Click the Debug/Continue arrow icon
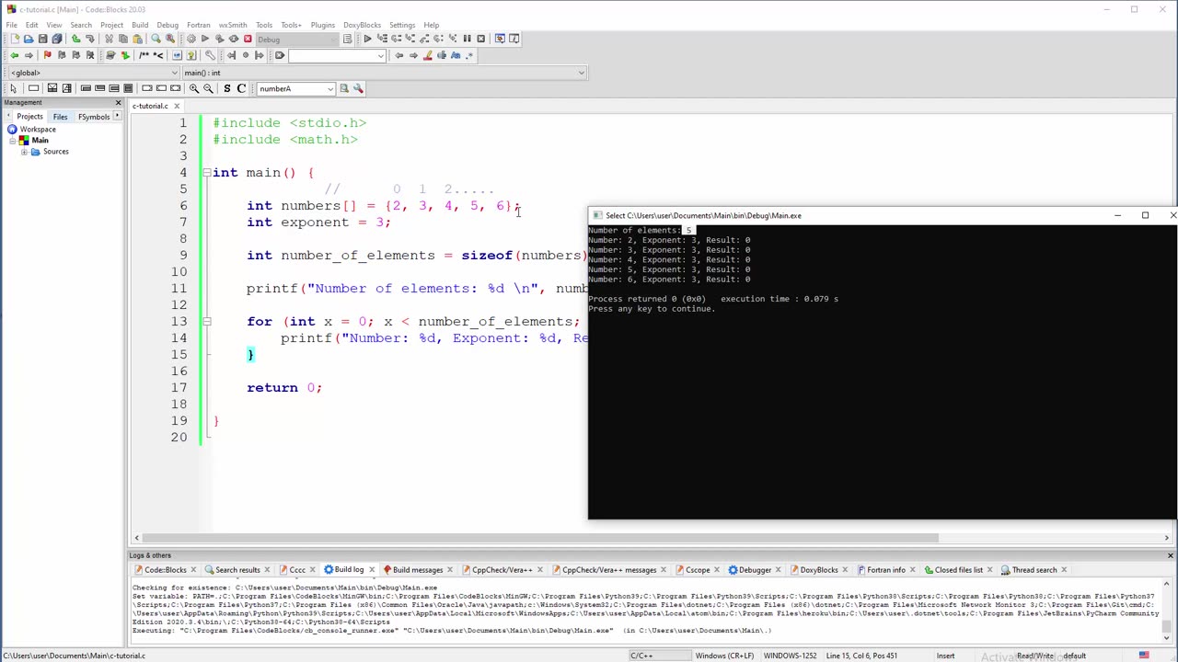 tap(367, 39)
